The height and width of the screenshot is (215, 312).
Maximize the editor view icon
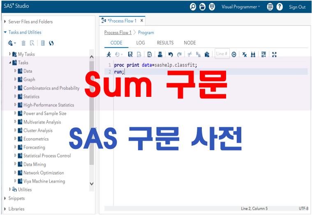pos(274,54)
